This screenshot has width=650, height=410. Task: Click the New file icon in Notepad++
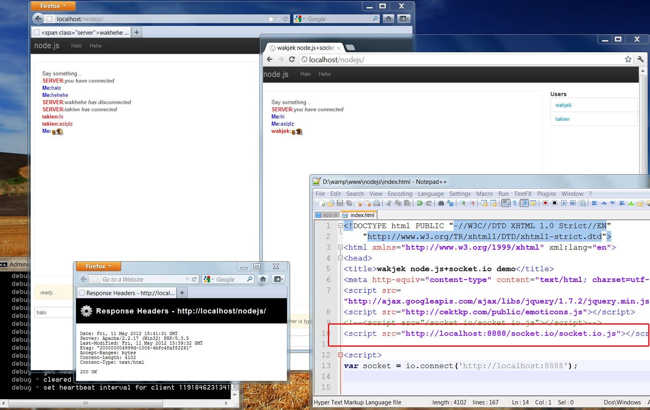[322, 203]
